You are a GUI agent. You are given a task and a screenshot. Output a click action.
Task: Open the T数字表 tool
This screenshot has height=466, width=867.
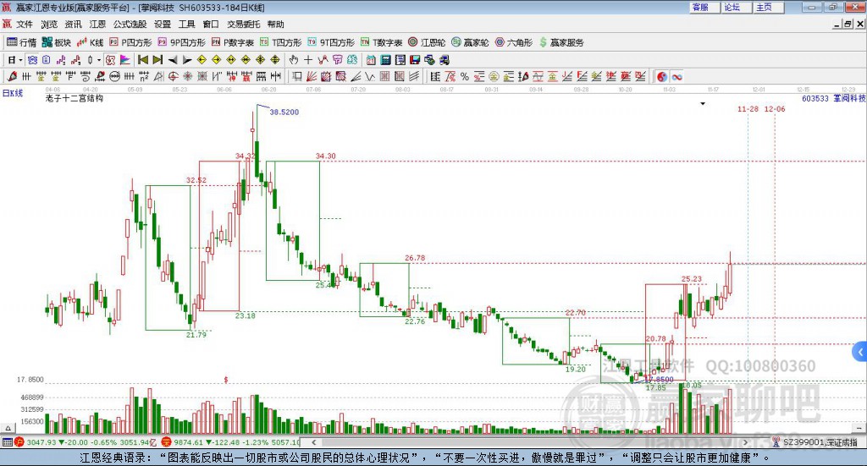(x=382, y=42)
